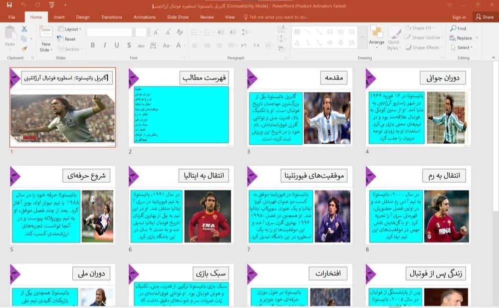Go to the Transitions tab
Screen dimensions: 499x308
pyautogui.click(x=111, y=17)
